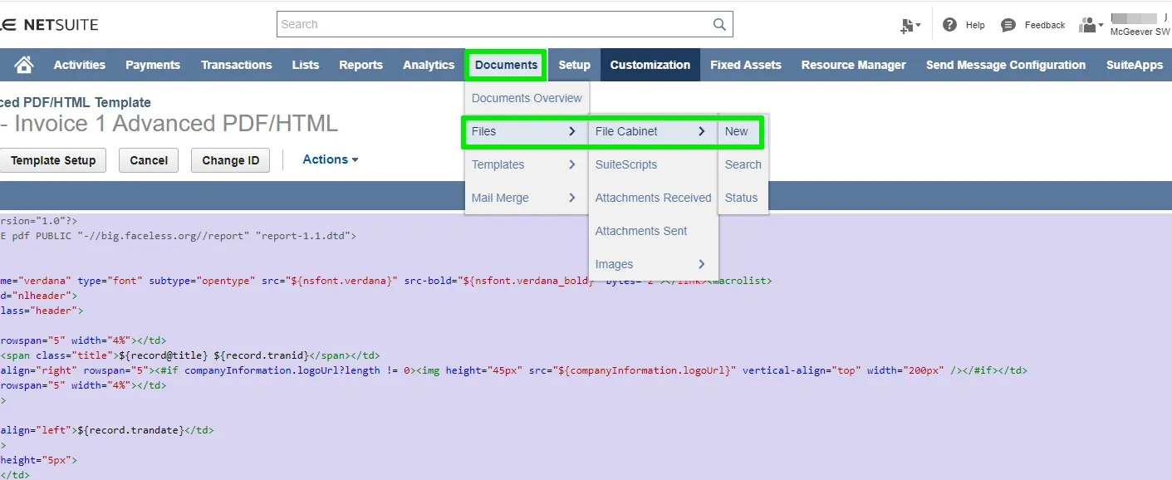This screenshot has width=1172, height=480.
Task: Open the Customization menu
Action: point(650,65)
